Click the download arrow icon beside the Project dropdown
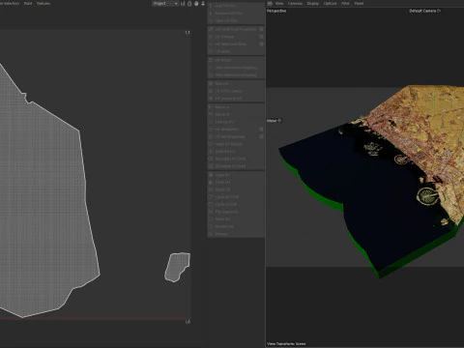The width and height of the screenshot is (464, 348). tap(203, 4)
